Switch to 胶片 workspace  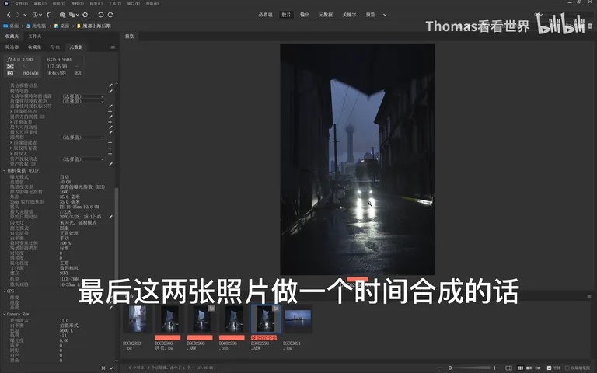point(286,15)
